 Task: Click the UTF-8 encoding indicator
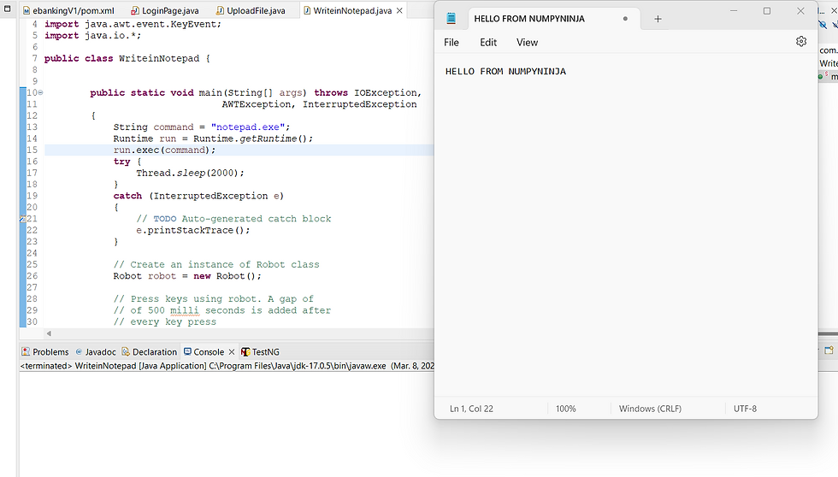tap(745, 409)
